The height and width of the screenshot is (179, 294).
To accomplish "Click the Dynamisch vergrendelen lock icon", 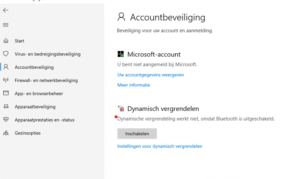I will pyautogui.click(x=121, y=108).
